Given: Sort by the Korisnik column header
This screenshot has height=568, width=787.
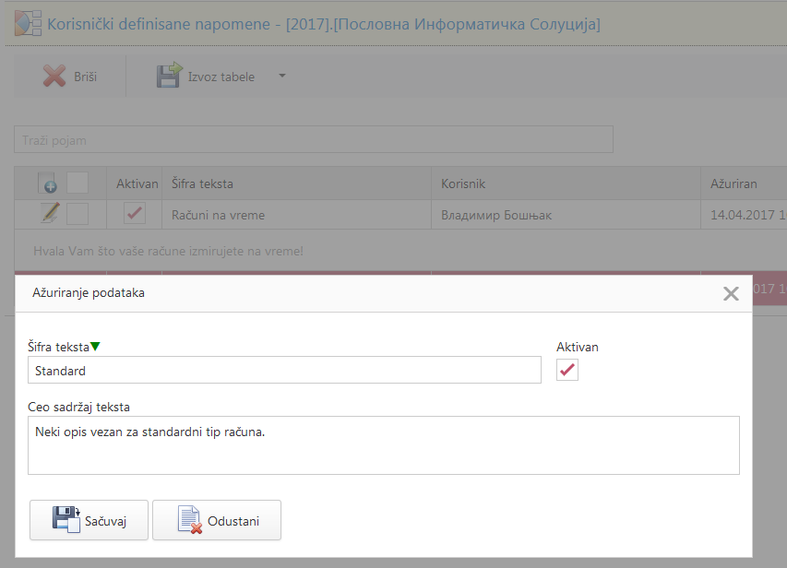Looking at the screenshot, I should click(463, 183).
